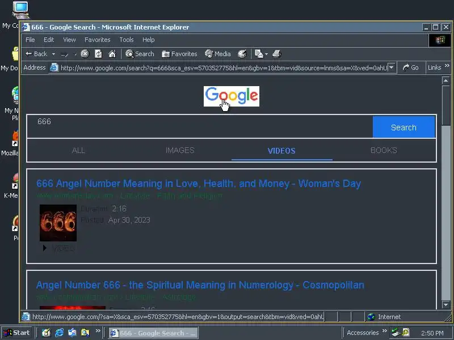This screenshot has width=454, height=340.
Task: Click the IE icon in the title bar
Action: pyautogui.click(x=26, y=27)
